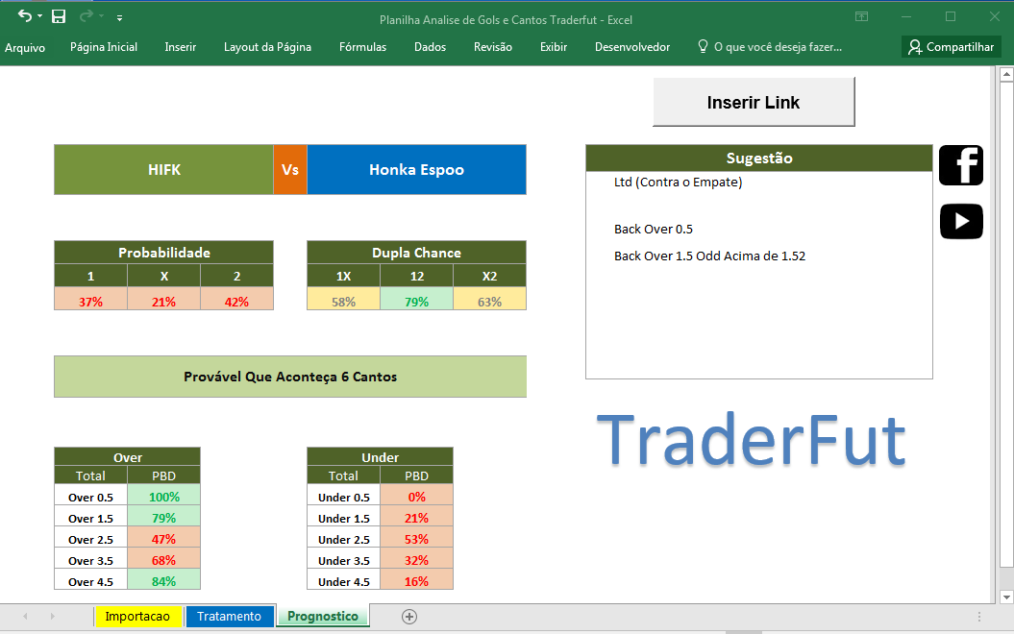
Task: Select the HIFK team cell
Action: (x=164, y=169)
